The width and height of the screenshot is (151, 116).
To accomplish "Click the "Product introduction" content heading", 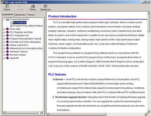I will 62,16.
